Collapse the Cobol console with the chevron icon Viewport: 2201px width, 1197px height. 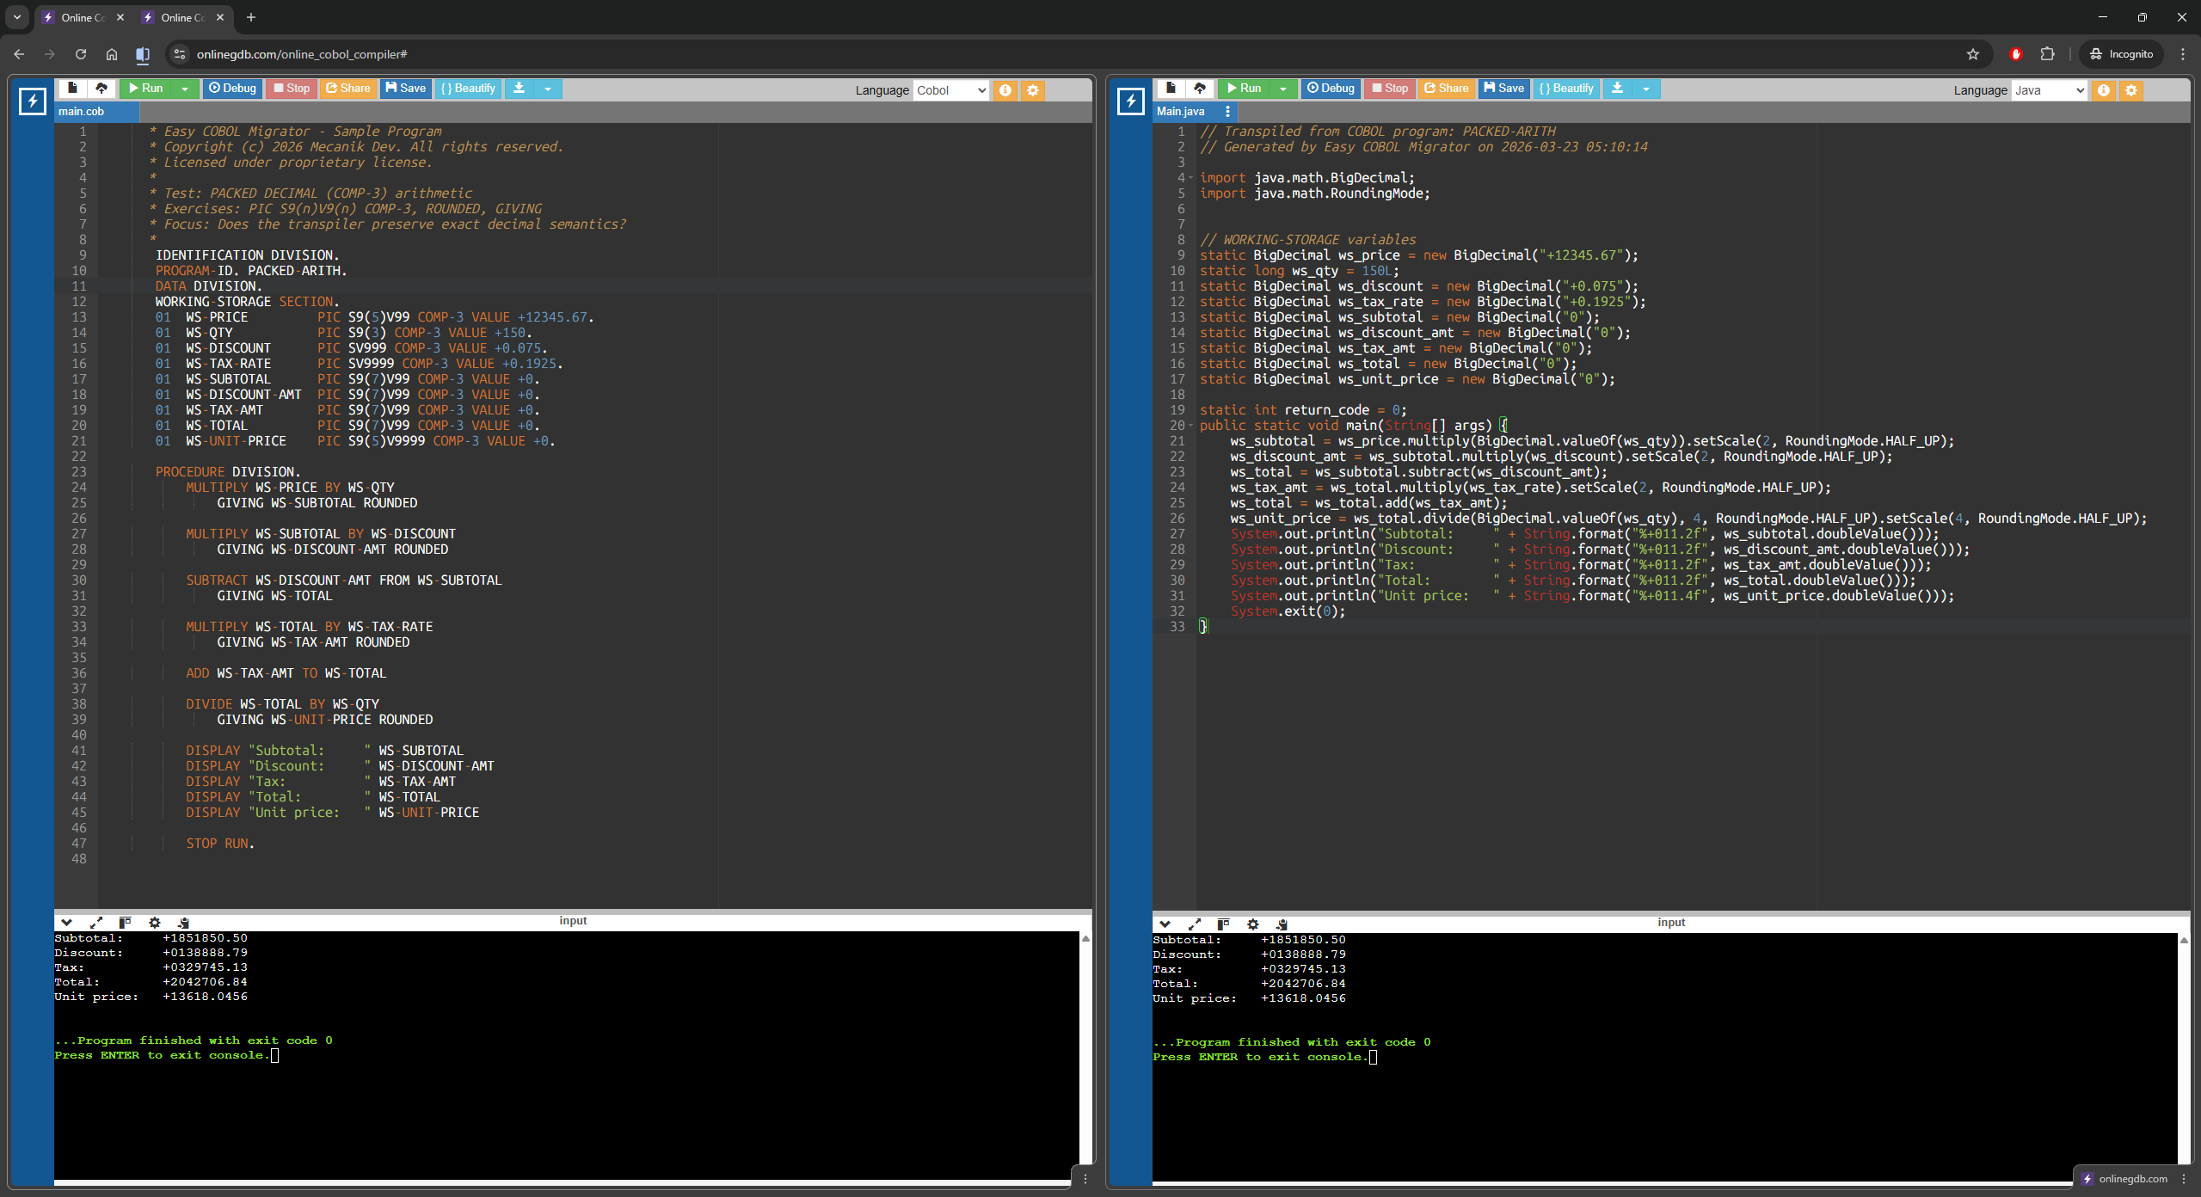[x=67, y=923]
